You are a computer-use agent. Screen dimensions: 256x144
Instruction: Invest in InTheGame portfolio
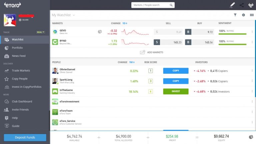176,91
